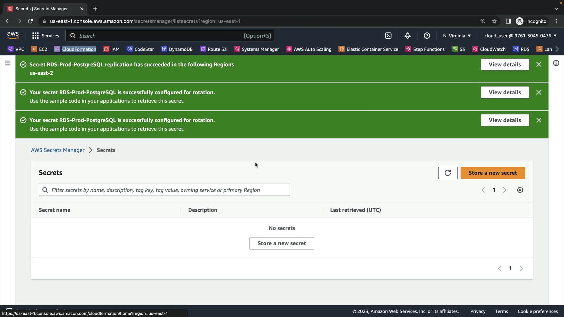Click the AWS Secrets Manager breadcrumb link
Screen dimensions: 564x317
[x=58, y=150]
